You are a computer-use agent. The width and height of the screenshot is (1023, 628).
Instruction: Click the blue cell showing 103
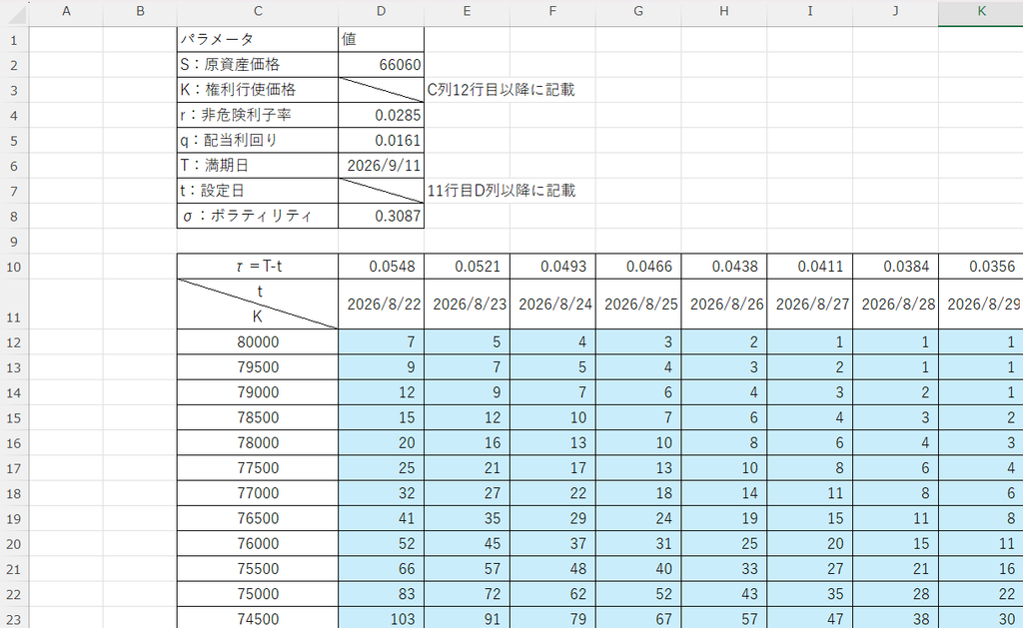click(x=381, y=619)
